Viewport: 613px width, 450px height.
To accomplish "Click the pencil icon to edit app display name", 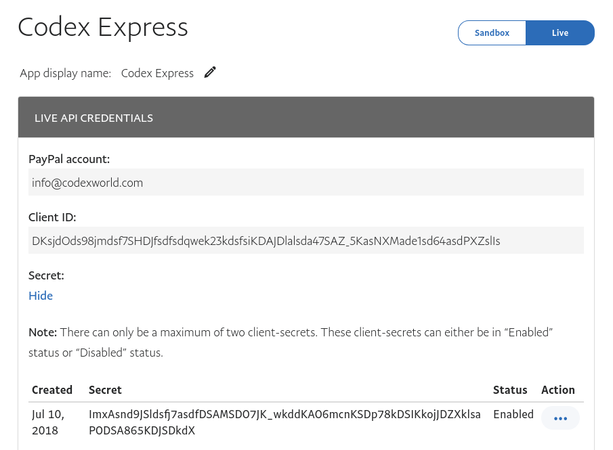I will (x=211, y=72).
